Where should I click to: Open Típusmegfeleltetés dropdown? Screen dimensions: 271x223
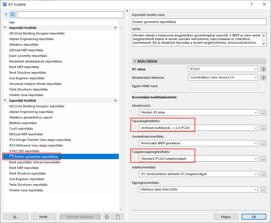click(x=198, y=128)
